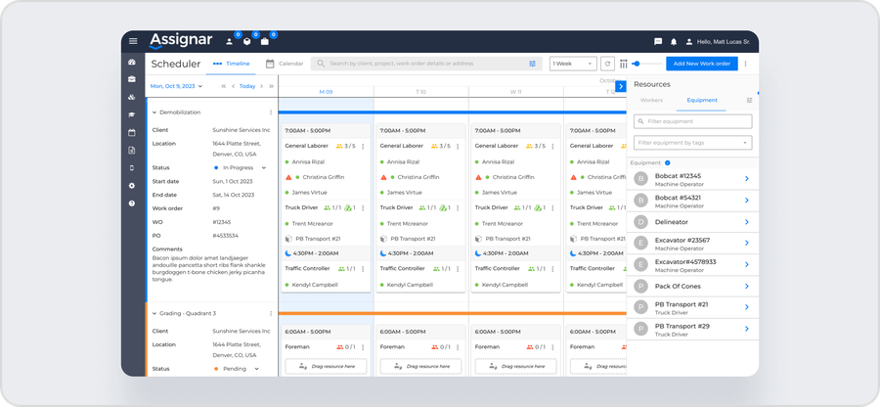
Task: Click the Equipment info icon
Action: tap(667, 162)
